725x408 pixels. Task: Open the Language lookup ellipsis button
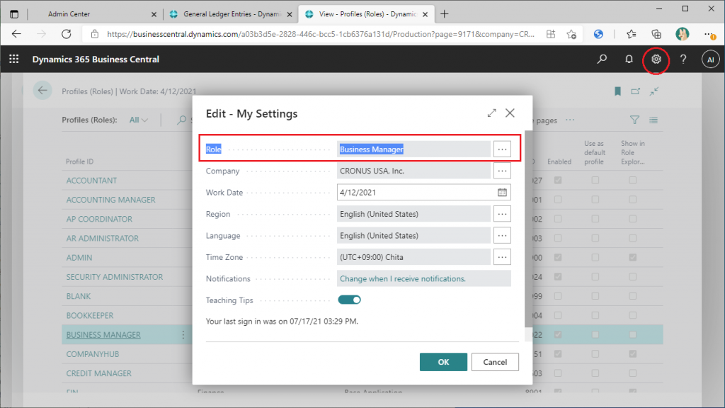click(x=502, y=235)
